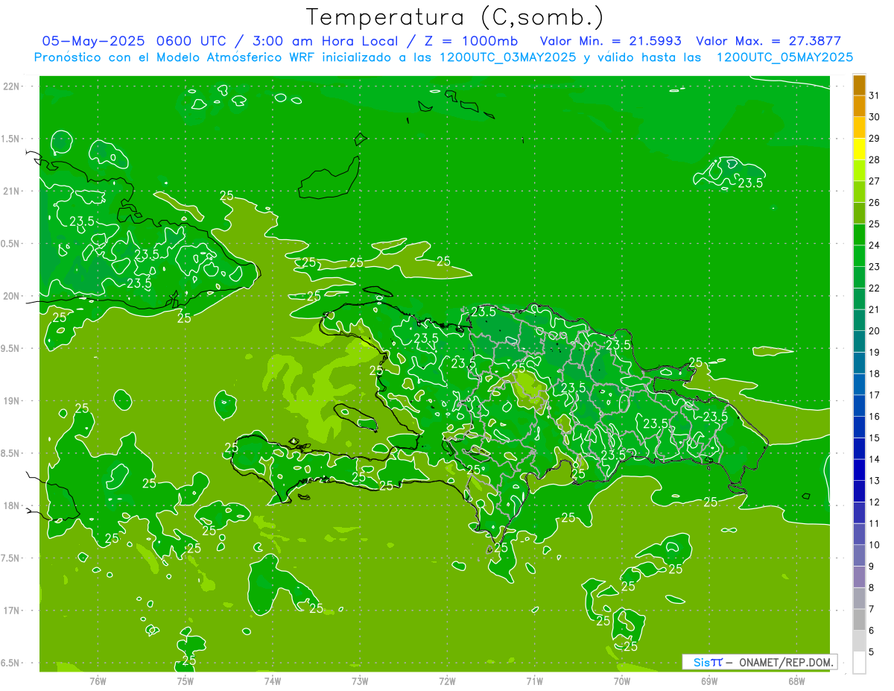Click the orange legend band between 30 and 31
Image resolution: width=894 pixels, height=691 pixels.
(x=859, y=106)
